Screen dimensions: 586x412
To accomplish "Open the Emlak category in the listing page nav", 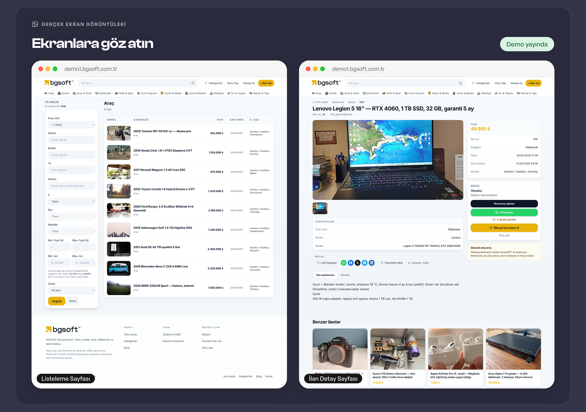I will tap(63, 93).
